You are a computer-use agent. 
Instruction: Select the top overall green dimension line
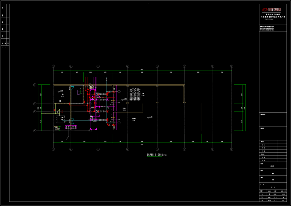(x=142, y=70)
